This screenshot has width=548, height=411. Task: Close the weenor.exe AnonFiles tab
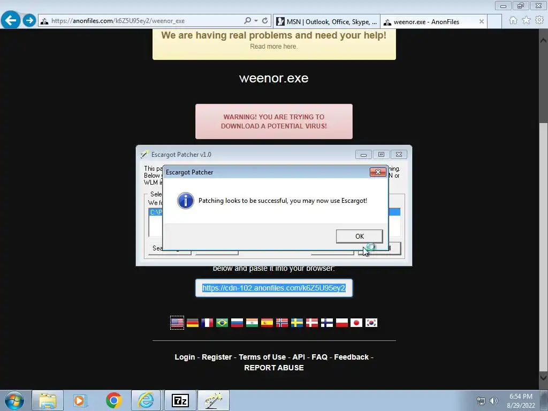coord(481,21)
